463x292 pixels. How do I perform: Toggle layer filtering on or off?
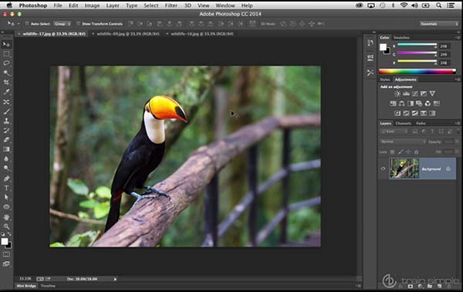(x=458, y=131)
